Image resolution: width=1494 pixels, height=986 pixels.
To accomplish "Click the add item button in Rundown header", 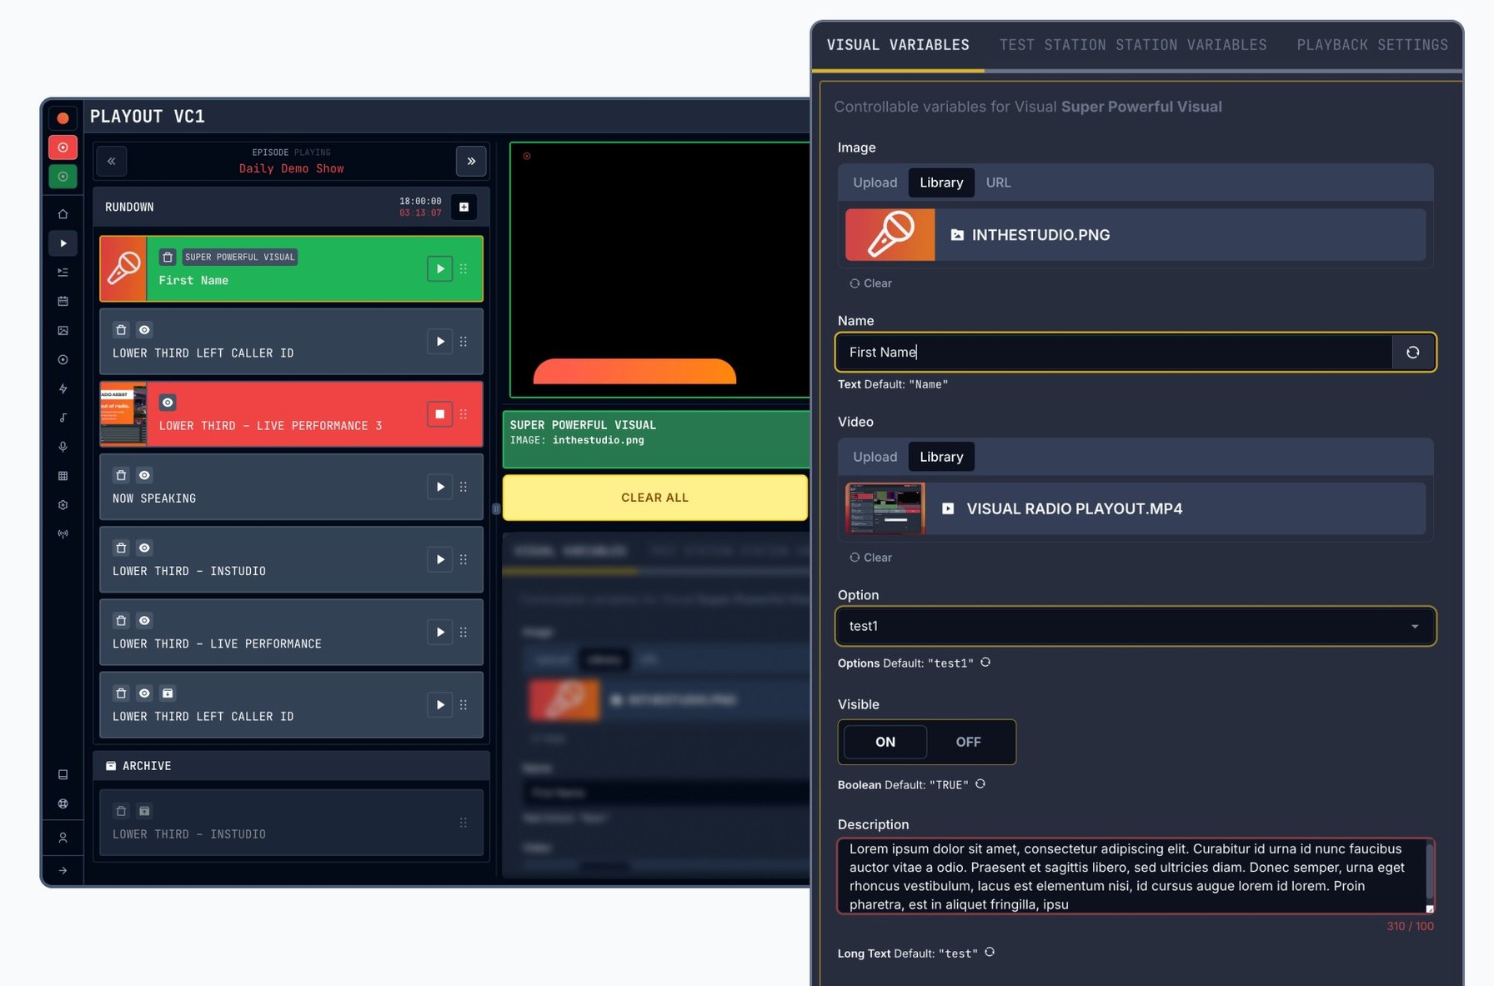I will click(464, 207).
